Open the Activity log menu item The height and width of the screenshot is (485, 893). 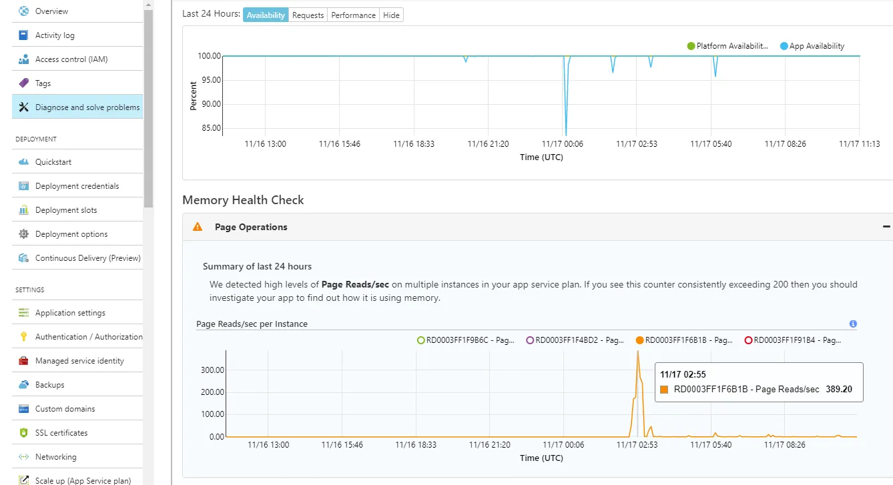tap(77, 35)
